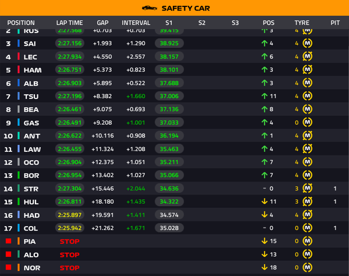Click the red stopped marker beside PIA
349x276 pixels.
click(x=8, y=241)
